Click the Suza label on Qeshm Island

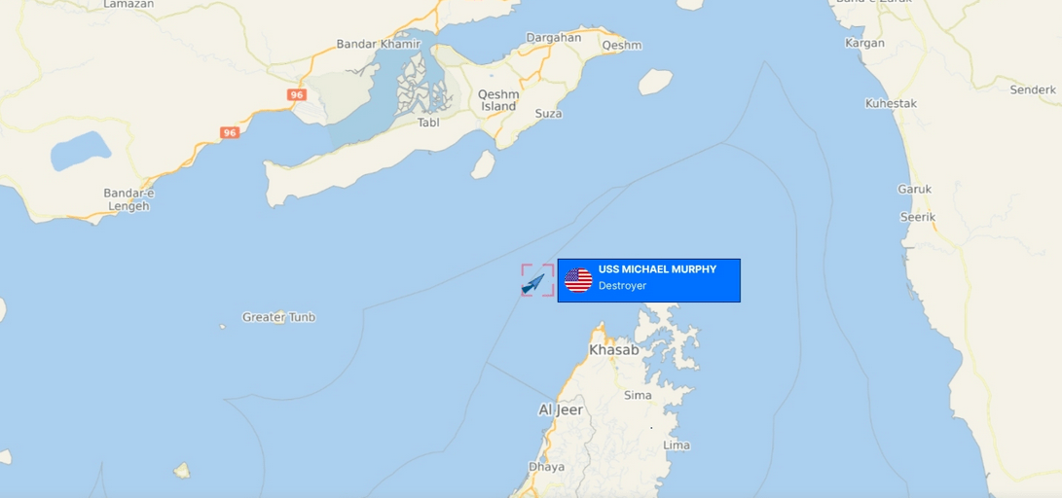click(549, 114)
